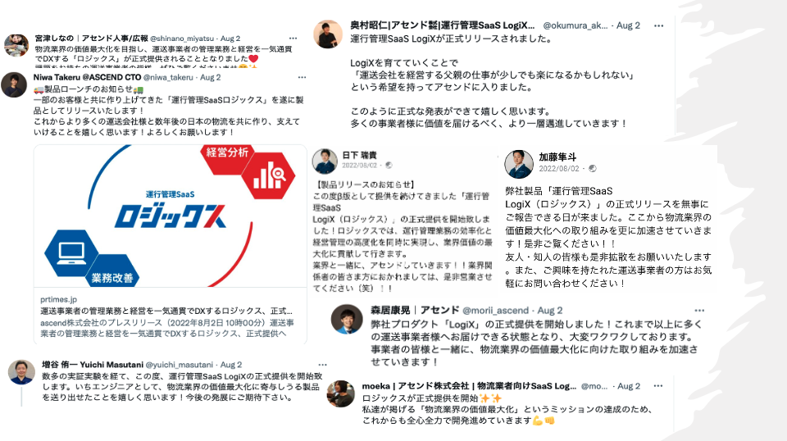Visit @yuichi_masutani handle link

pyautogui.click(x=180, y=365)
